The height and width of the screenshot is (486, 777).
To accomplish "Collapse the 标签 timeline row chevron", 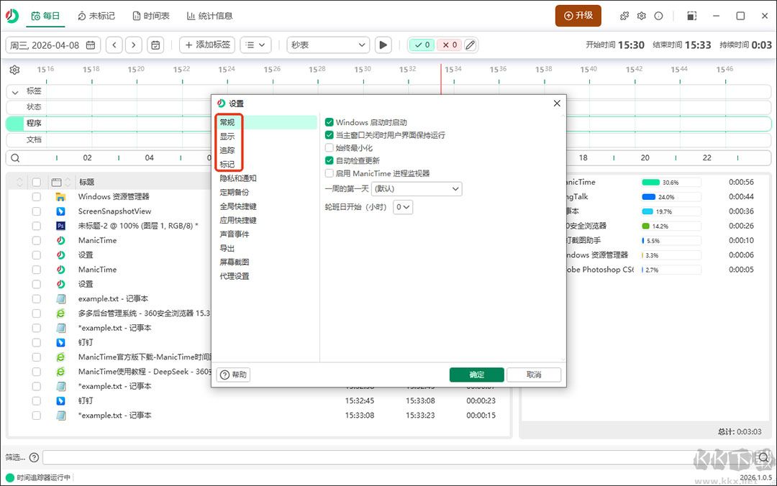I will (x=15, y=91).
